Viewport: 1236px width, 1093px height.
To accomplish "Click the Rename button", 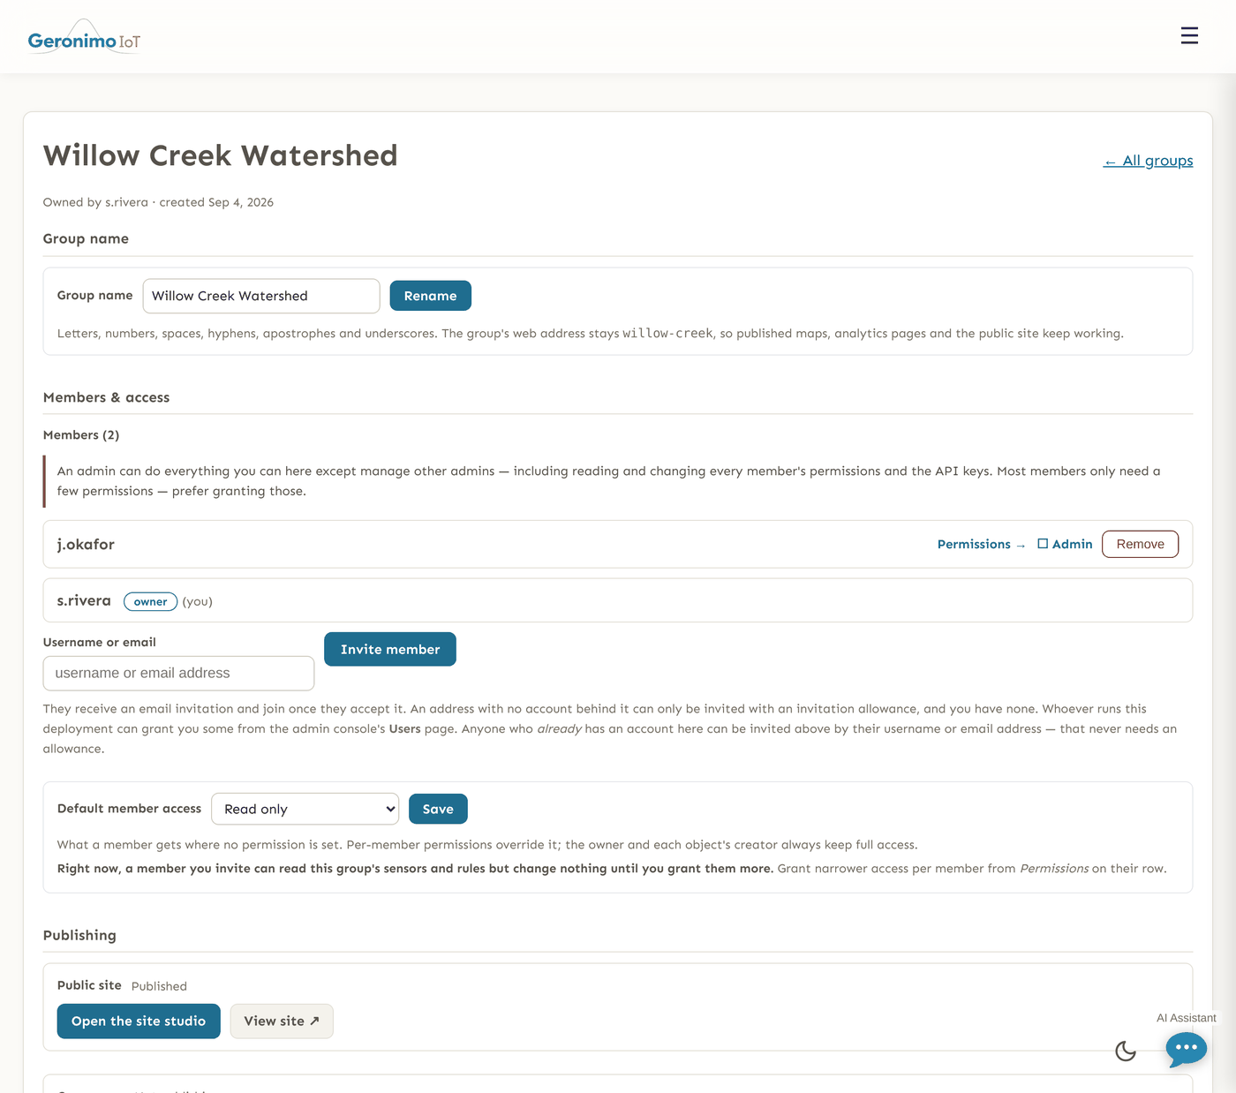I will pyautogui.click(x=430, y=296).
